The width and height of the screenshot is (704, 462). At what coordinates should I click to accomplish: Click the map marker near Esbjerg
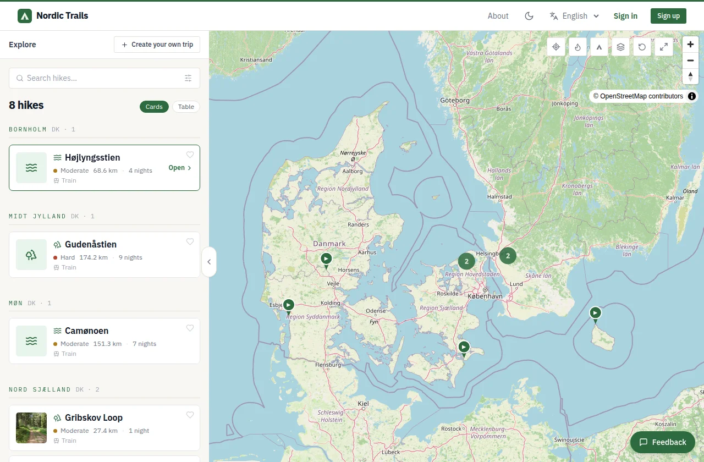coord(289,306)
